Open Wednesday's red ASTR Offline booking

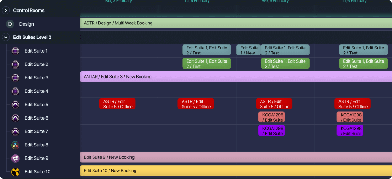[x=274, y=104]
